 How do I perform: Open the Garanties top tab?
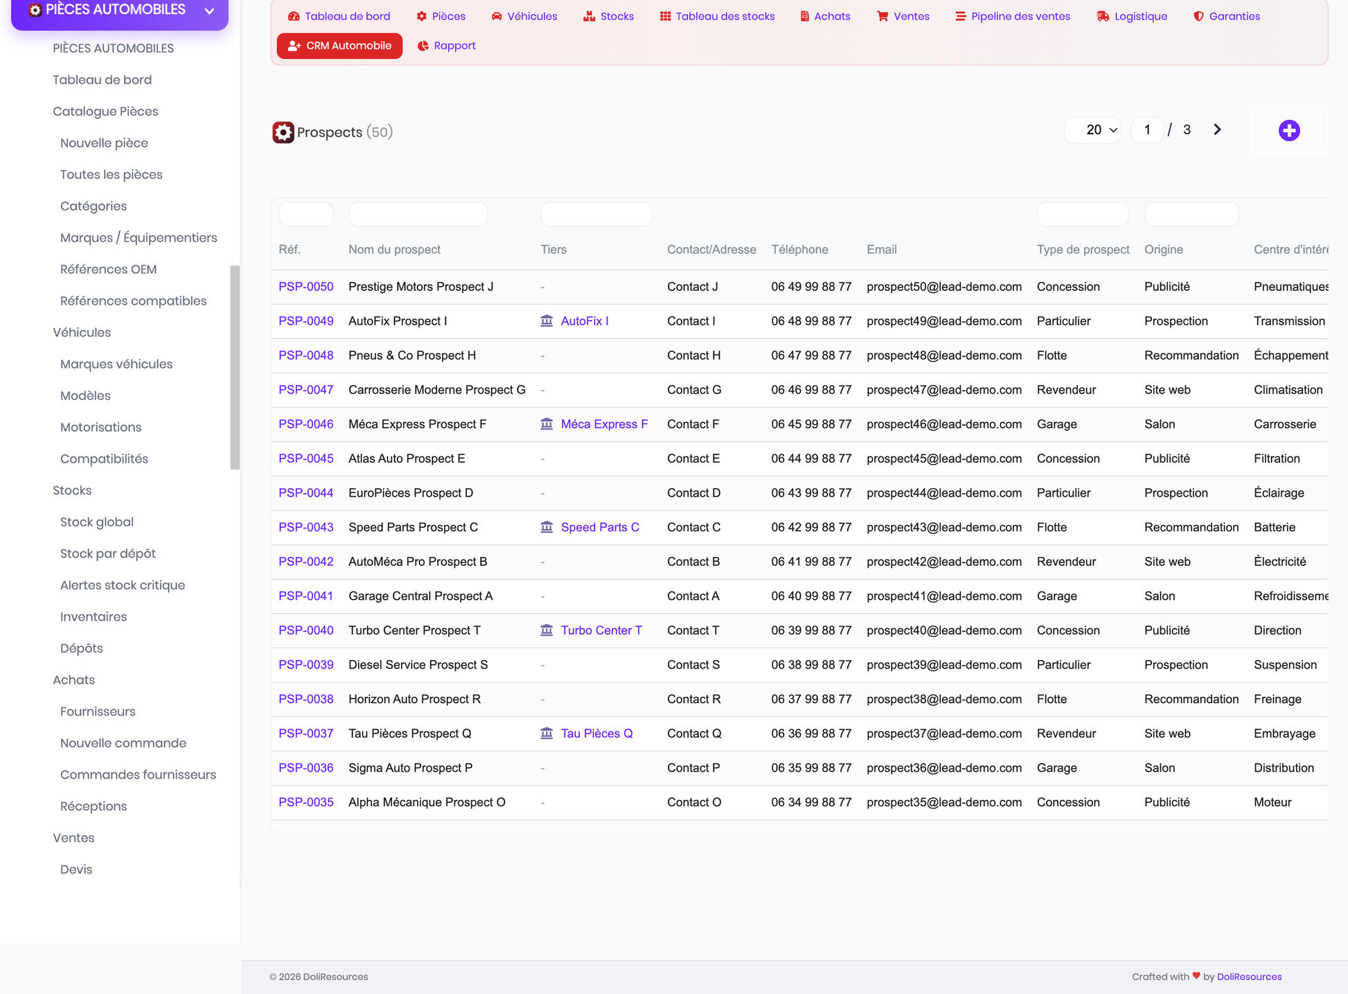[x=1227, y=17]
